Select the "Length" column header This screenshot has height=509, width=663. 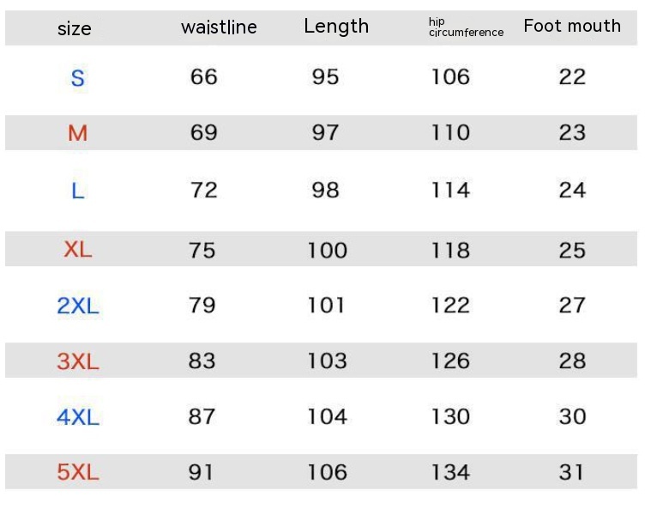coord(336,27)
